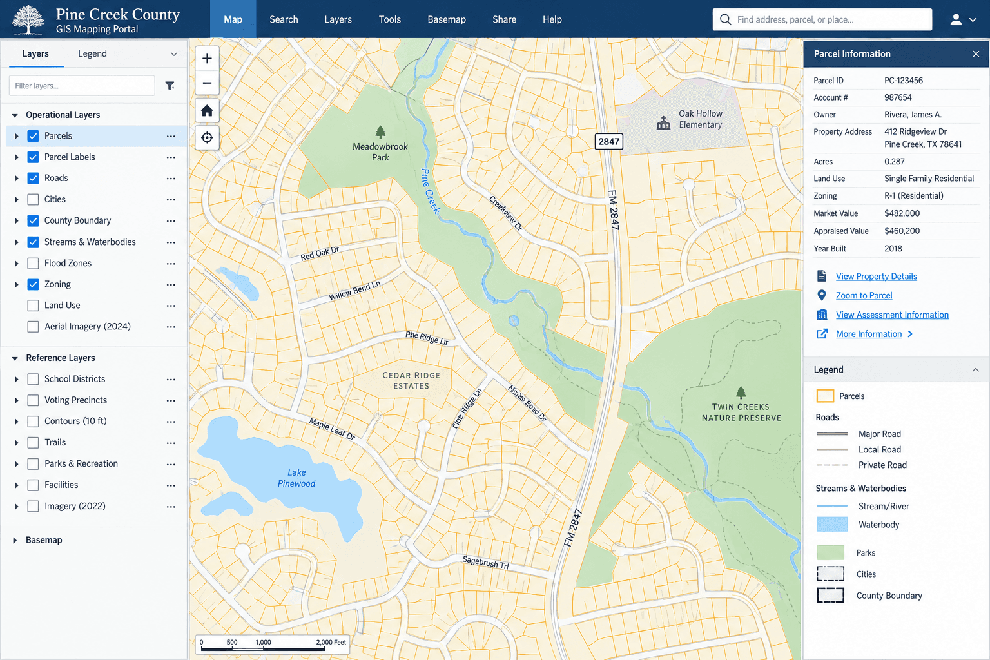
Task: Switch to the Legend tab
Action: [x=92, y=54]
